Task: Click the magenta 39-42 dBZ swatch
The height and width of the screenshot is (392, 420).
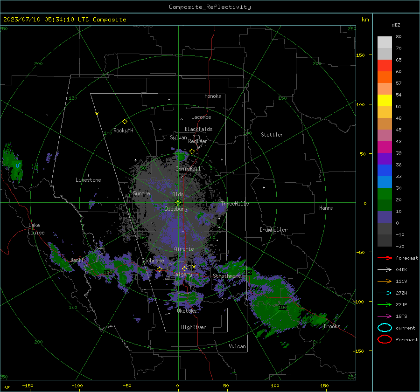Action: click(385, 147)
